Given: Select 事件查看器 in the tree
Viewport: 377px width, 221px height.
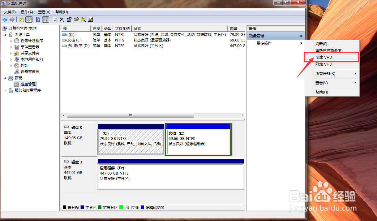Looking at the screenshot, I should point(30,47).
